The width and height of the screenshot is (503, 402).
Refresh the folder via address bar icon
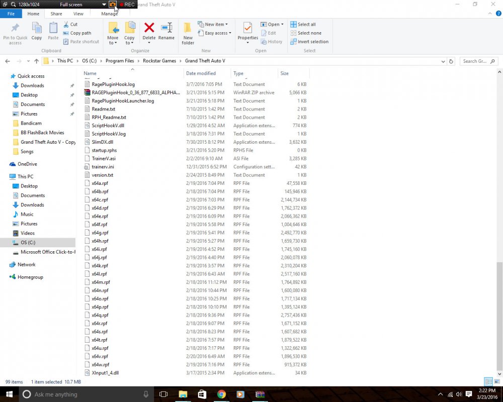tap(451, 61)
